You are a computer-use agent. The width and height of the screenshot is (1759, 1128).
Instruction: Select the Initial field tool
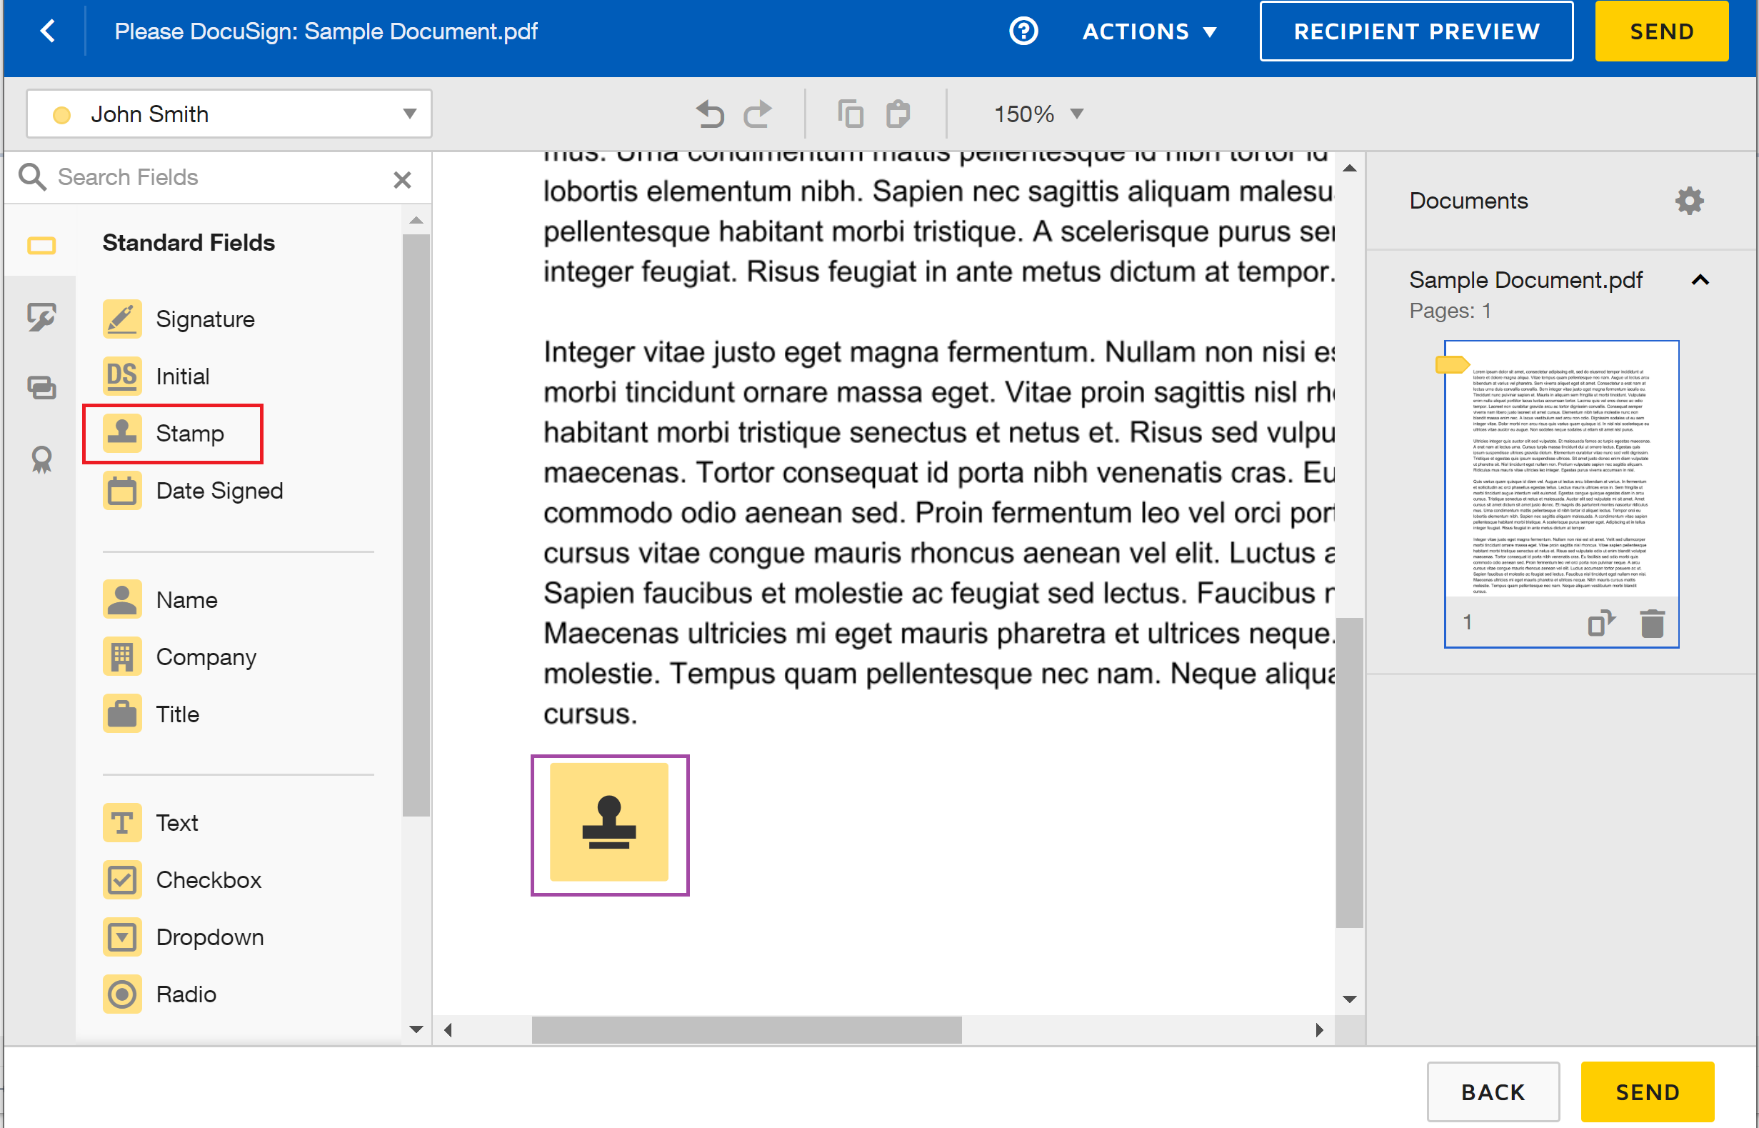185,374
